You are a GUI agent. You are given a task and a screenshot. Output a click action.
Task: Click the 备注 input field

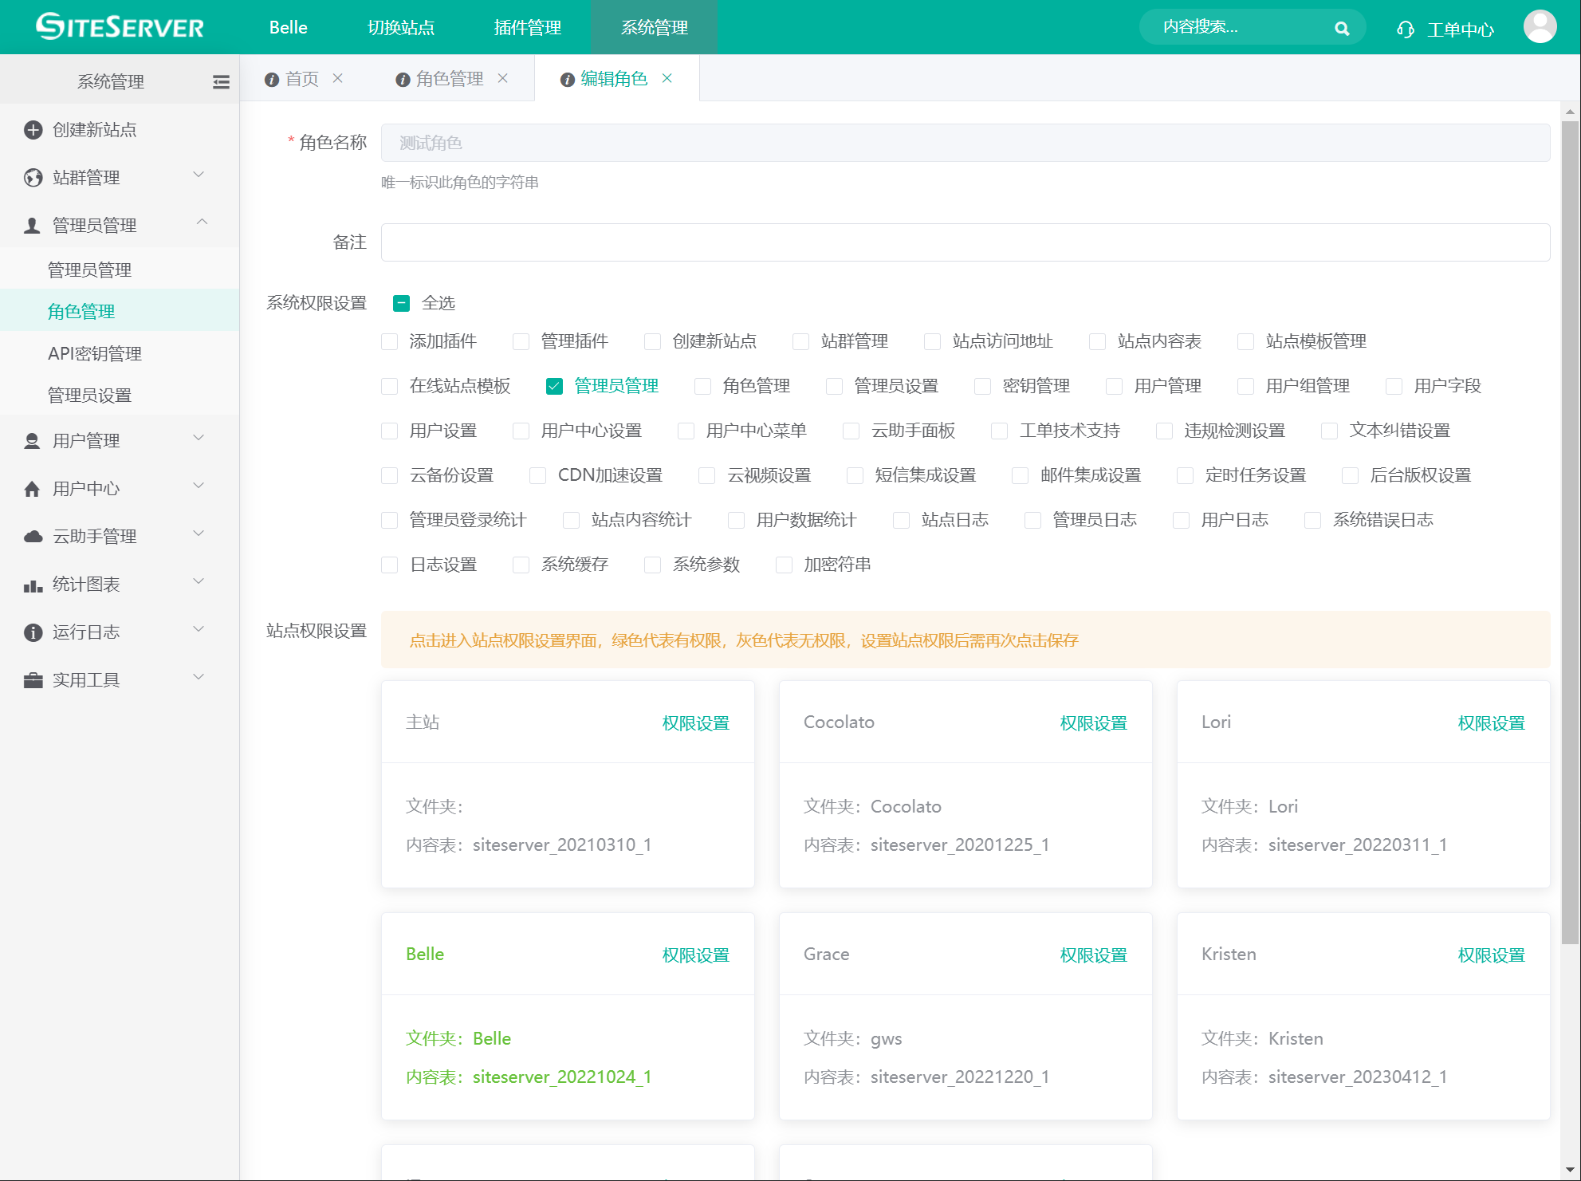coord(965,242)
